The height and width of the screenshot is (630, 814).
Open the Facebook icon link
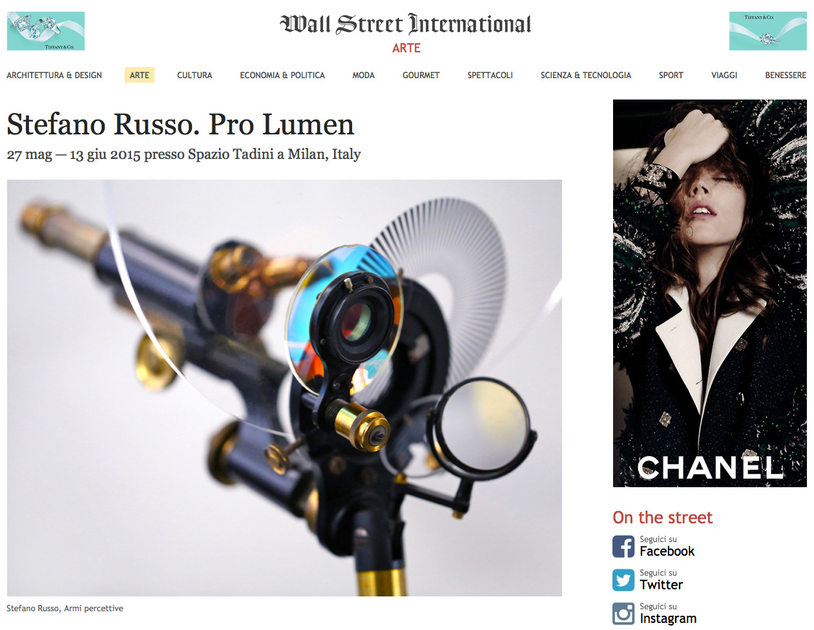pyautogui.click(x=623, y=546)
